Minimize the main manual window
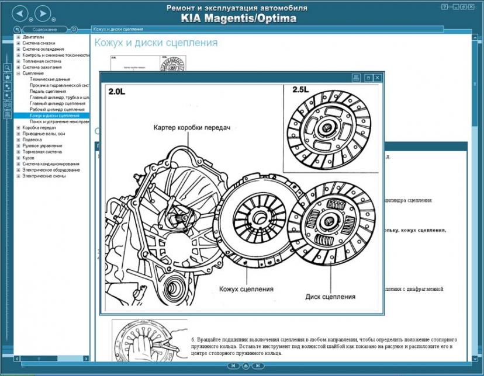The width and height of the screenshot is (484, 376). point(455,7)
